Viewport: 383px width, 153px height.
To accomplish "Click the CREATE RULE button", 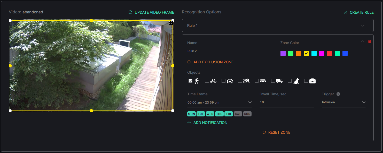I will 359,12.
